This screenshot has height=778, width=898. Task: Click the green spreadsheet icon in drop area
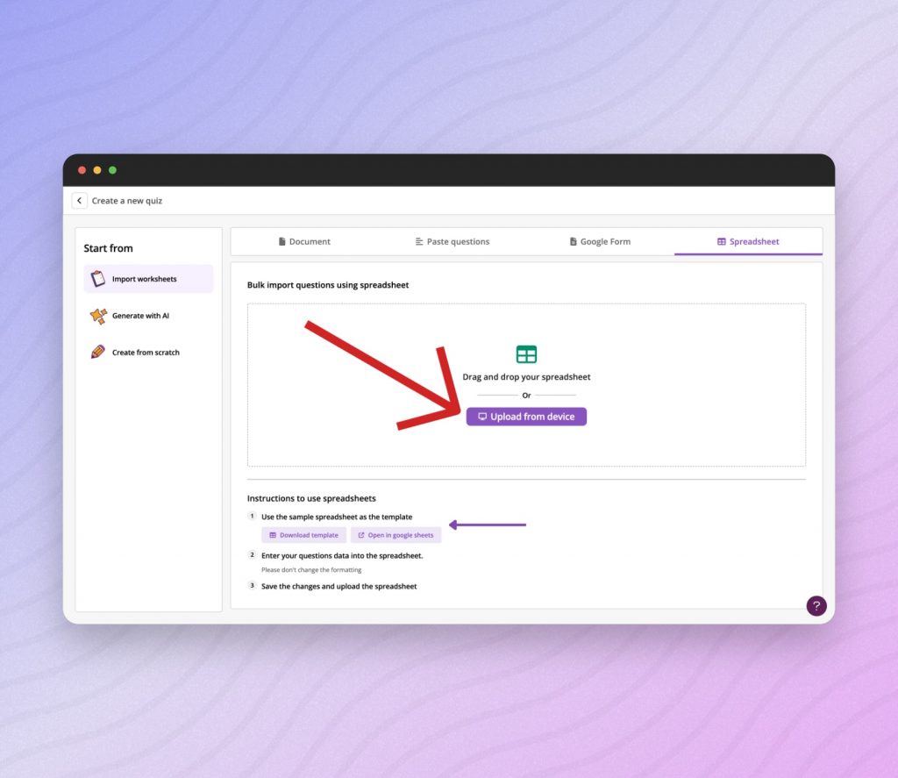pos(526,354)
